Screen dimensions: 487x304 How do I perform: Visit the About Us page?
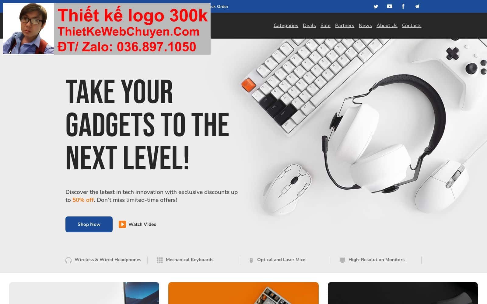coord(387,26)
